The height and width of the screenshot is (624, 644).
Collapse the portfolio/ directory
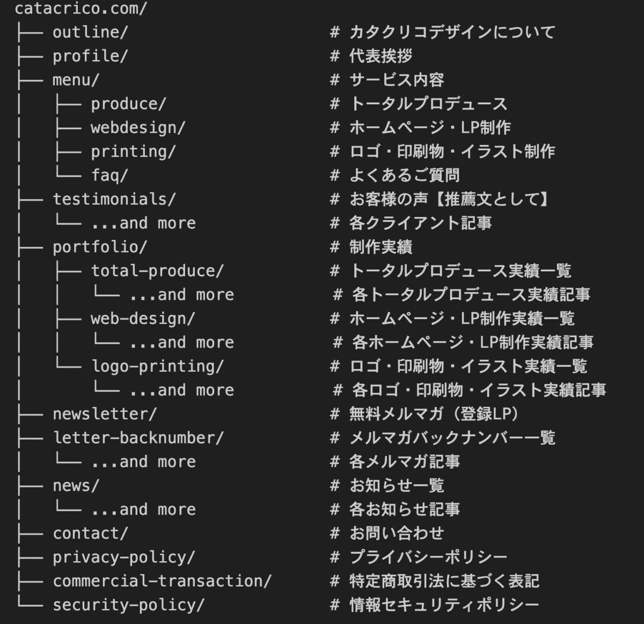[100, 247]
